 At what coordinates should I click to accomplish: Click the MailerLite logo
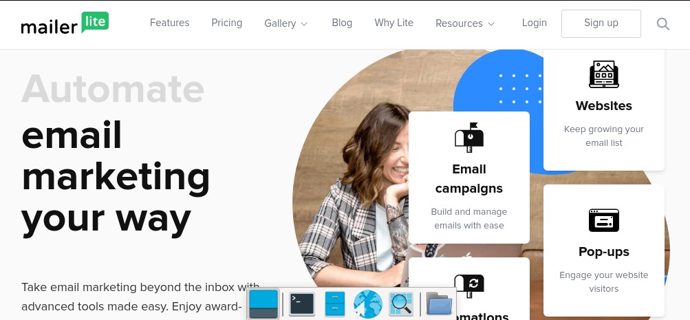pos(65,23)
